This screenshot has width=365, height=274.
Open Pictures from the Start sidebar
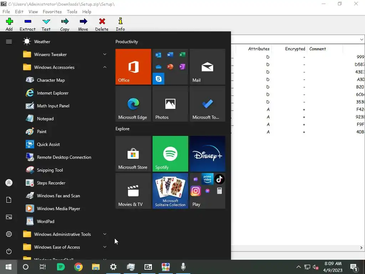[x=9, y=217]
